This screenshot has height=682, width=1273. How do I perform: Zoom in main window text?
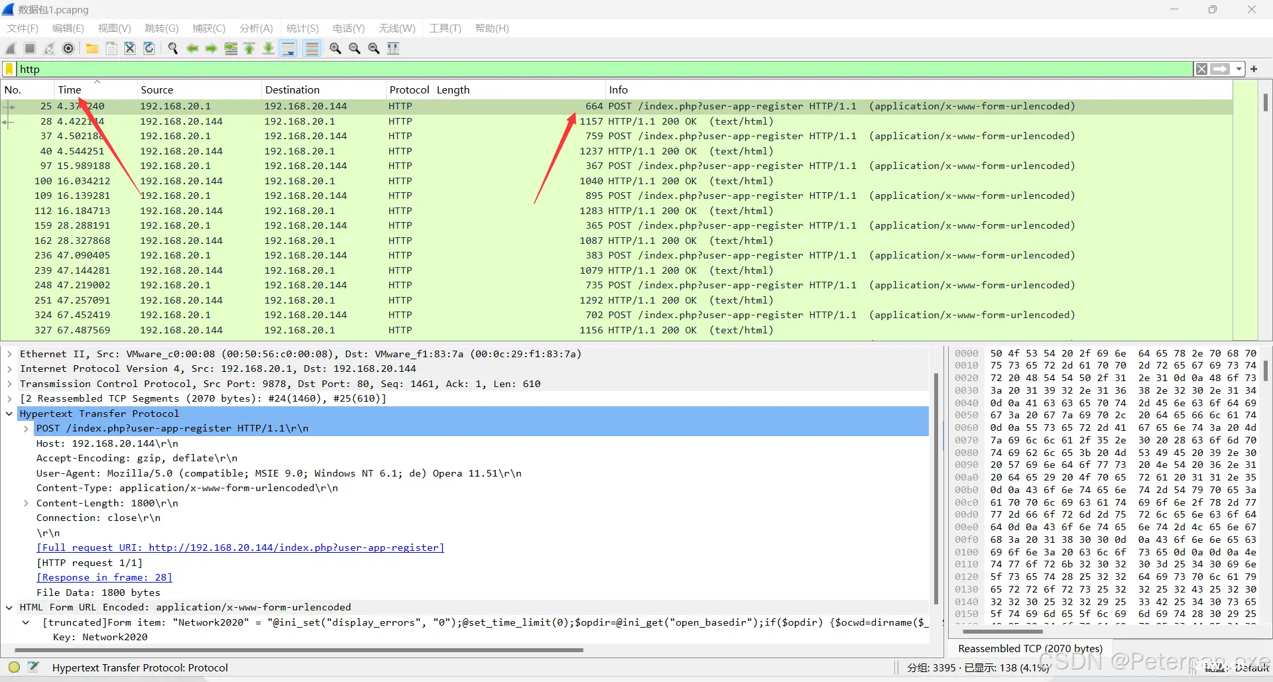click(335, 48)
